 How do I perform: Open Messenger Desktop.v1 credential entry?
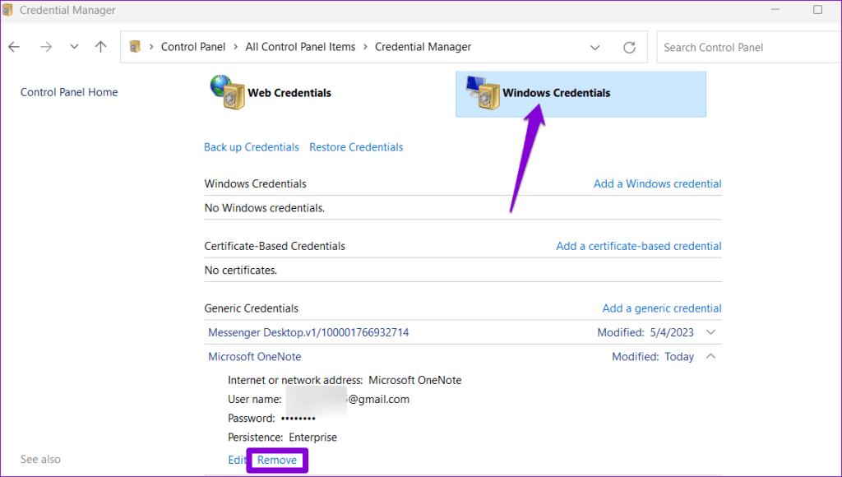click(x=308, y=332)
